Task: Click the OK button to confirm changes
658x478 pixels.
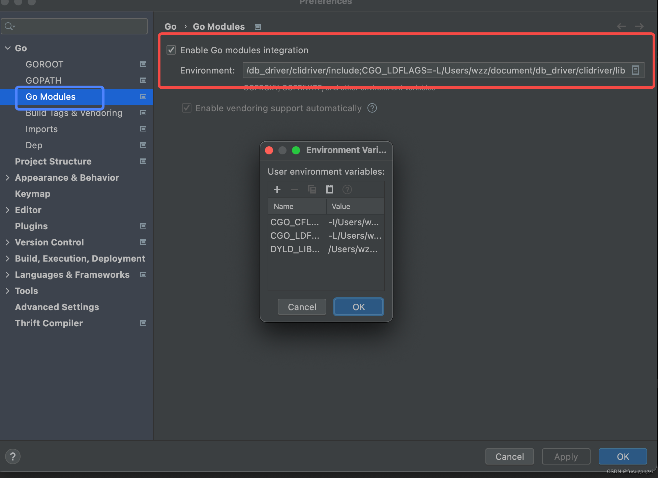Action: pyautogui.click(x=358, y=306)
